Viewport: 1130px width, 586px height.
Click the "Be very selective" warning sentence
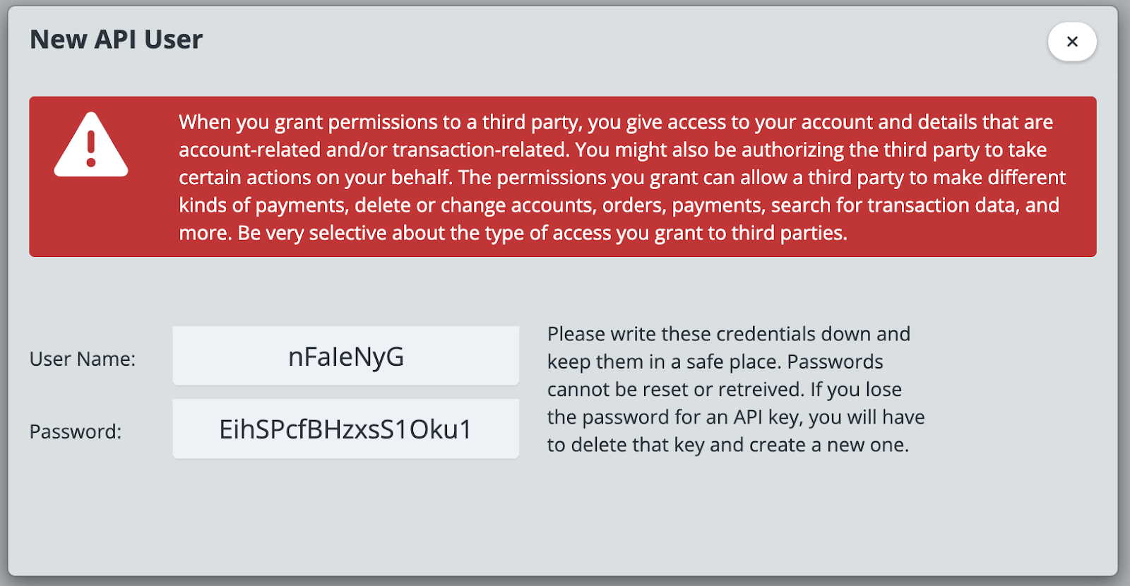542,233
